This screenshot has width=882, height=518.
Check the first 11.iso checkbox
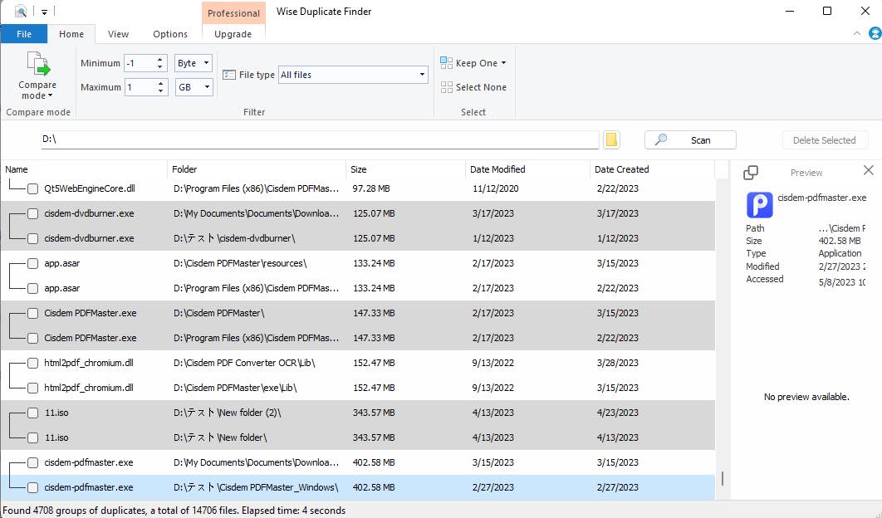[x=33, y=413]
